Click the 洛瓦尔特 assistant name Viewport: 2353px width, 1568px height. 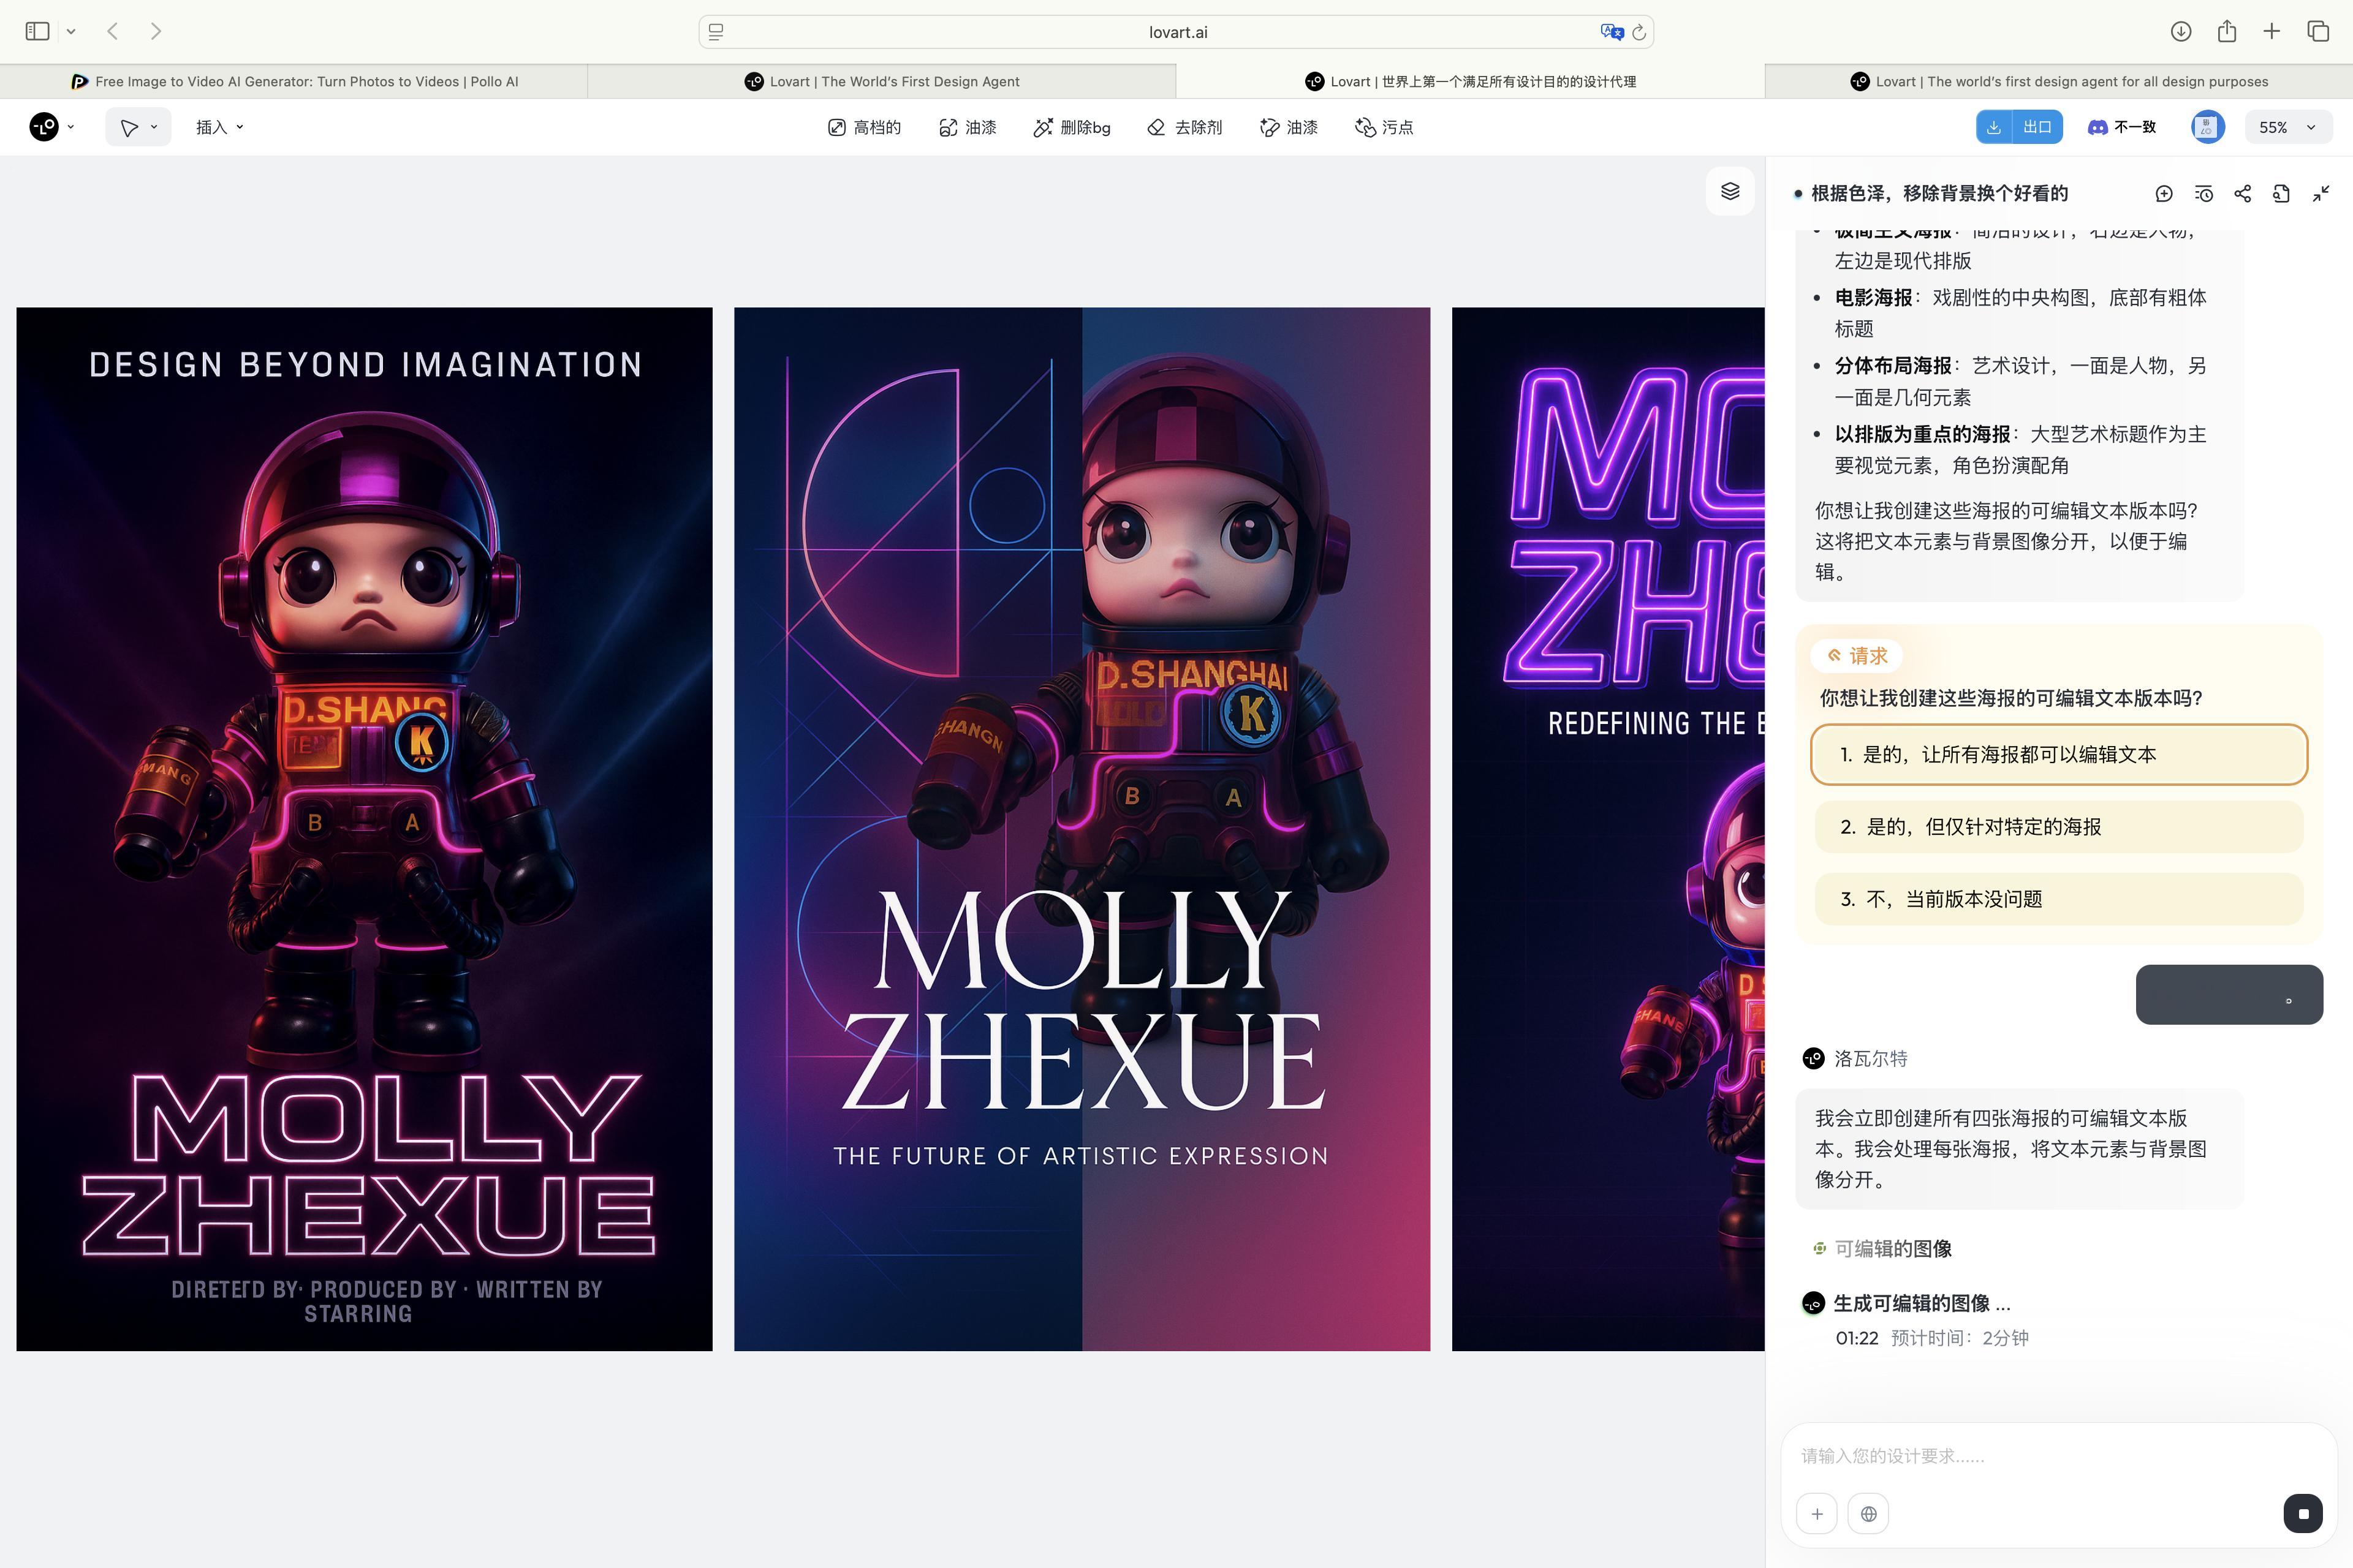(x=1870, y=1058)
